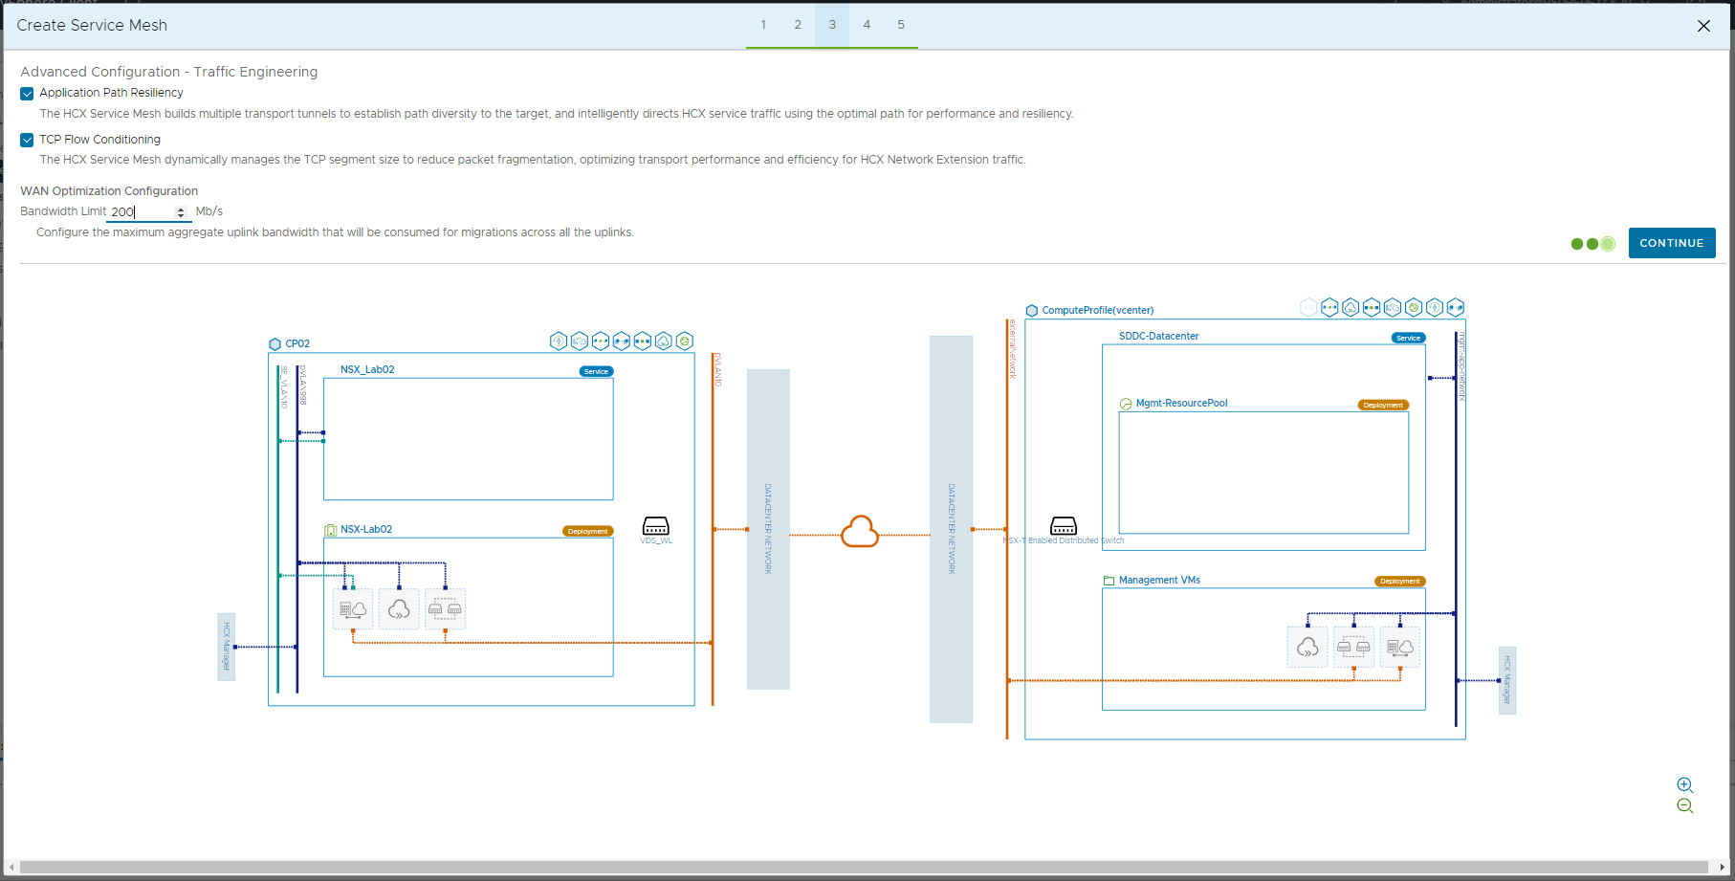Click the CP02 compute profile hexagon icon

[x=275, y=344]
